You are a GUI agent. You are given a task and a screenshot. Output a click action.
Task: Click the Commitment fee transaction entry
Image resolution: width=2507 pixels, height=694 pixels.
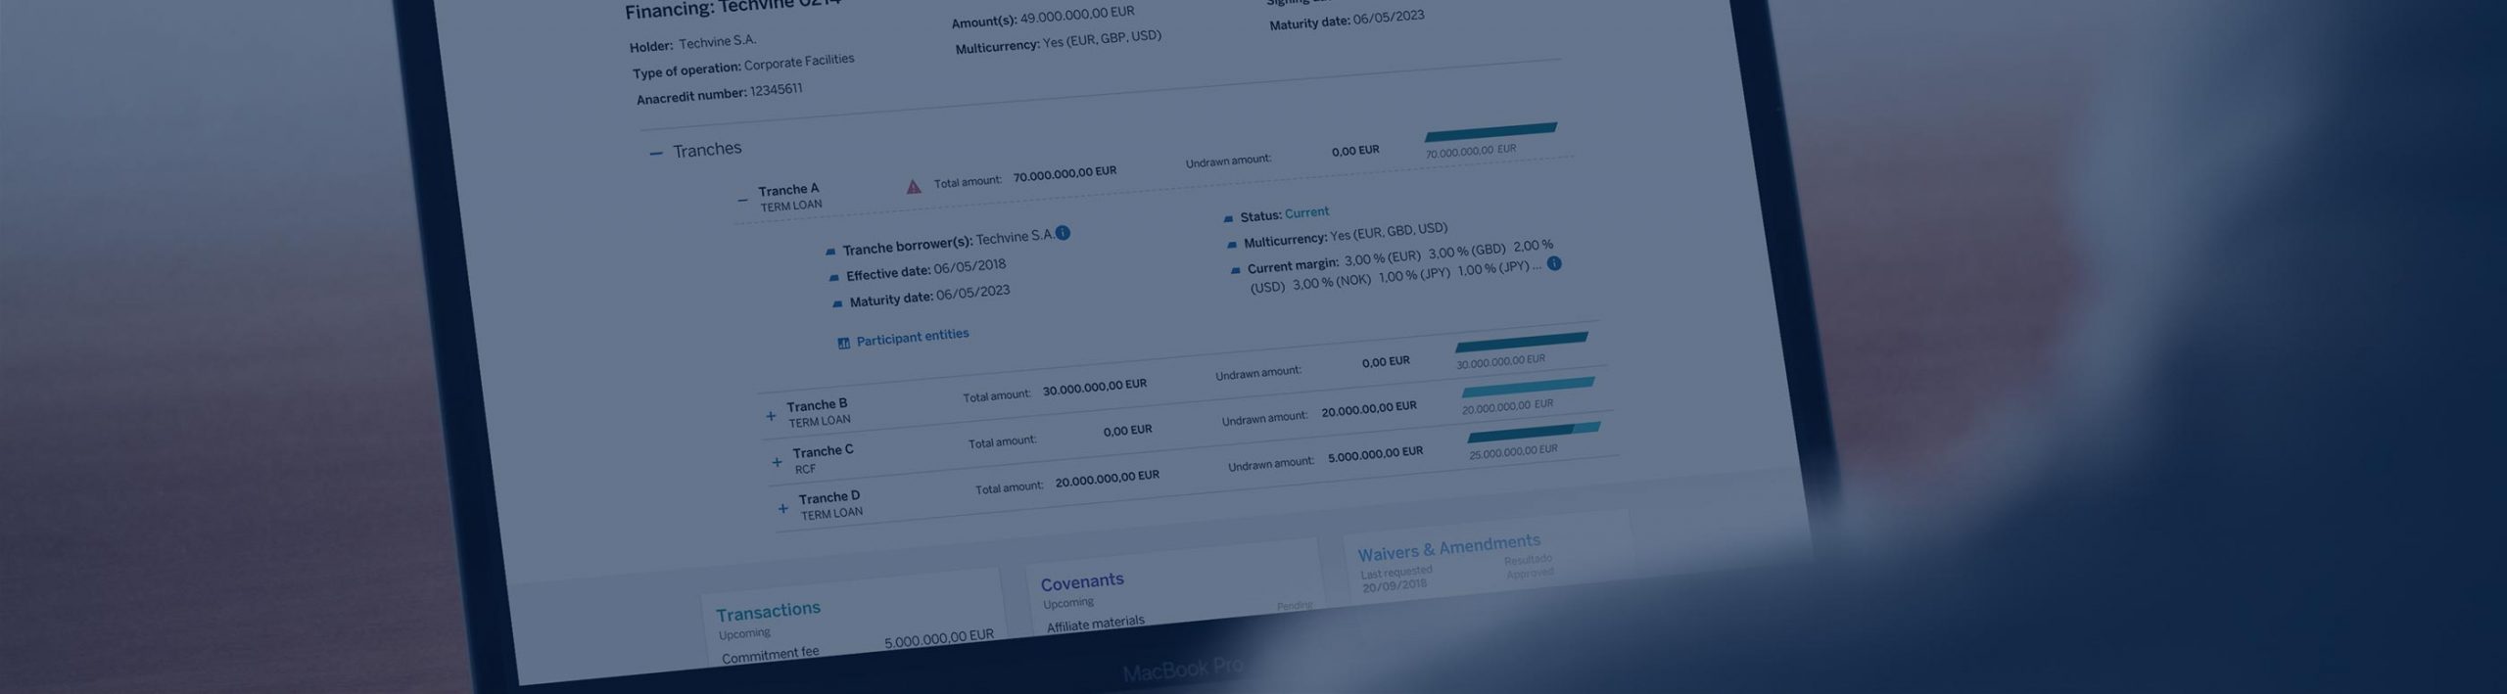(771, 655)
